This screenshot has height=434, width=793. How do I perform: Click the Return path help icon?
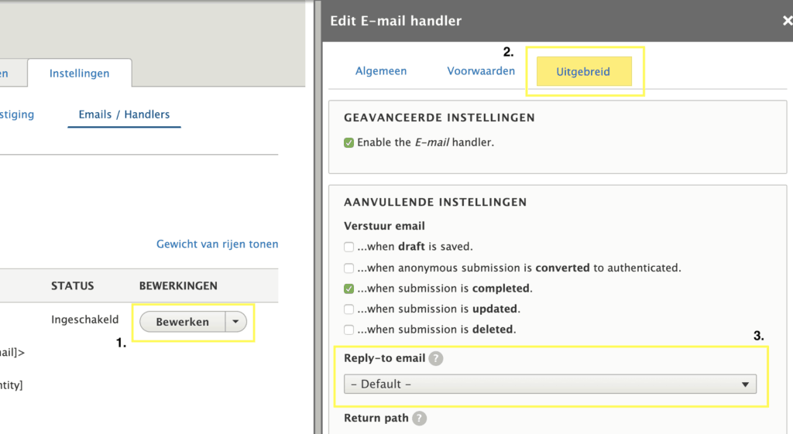tap(420, 419)
